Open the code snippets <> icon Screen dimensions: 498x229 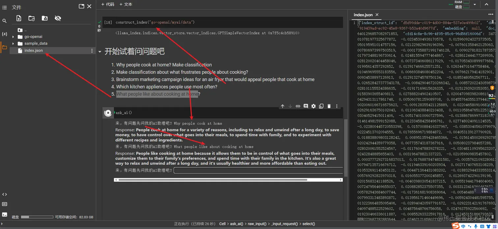[x=5, y=194]
